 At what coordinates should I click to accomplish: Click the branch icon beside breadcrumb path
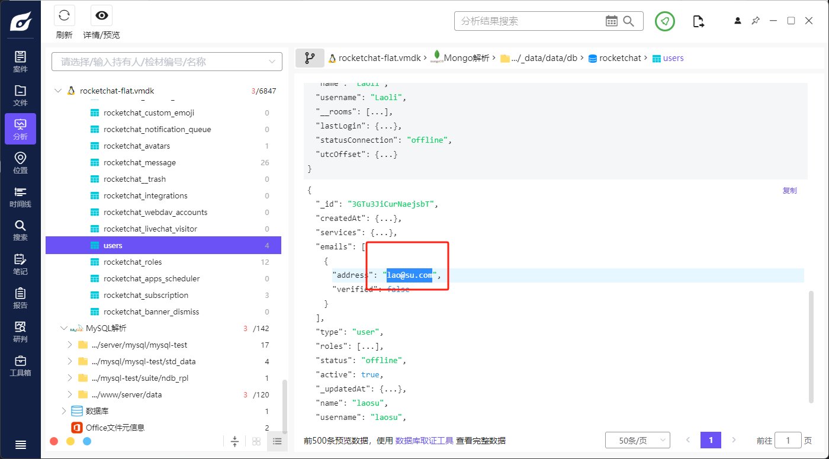pos(310,58)
